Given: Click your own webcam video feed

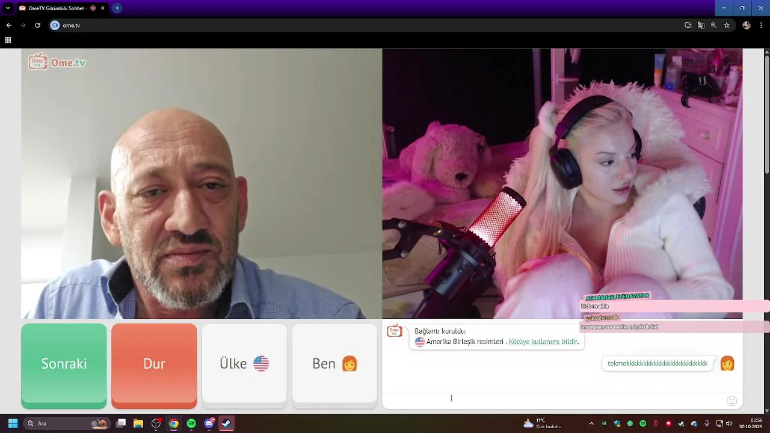Looking at the screenshot, I should (562, 183).
